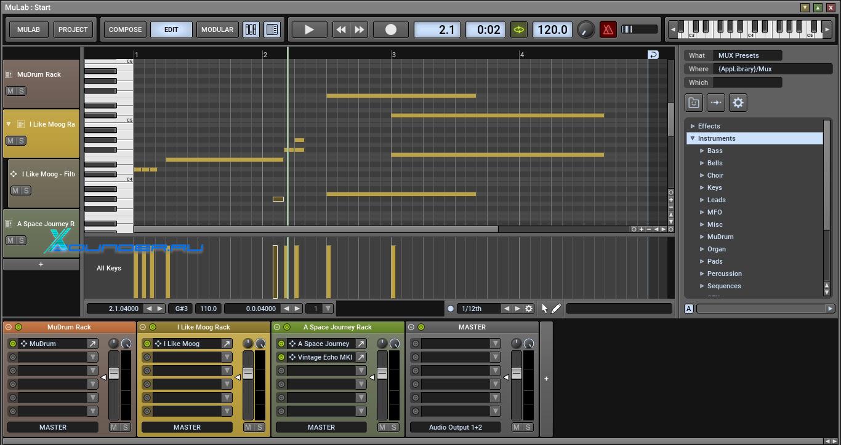Toggle the snap radio dot beside 1/12th
The width and height of the screenshot is (841, 445).
(451, 309)
